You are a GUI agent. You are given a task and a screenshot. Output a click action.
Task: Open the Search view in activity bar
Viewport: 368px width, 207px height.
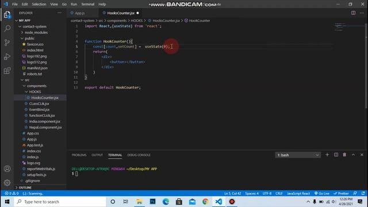coord(7,28)
